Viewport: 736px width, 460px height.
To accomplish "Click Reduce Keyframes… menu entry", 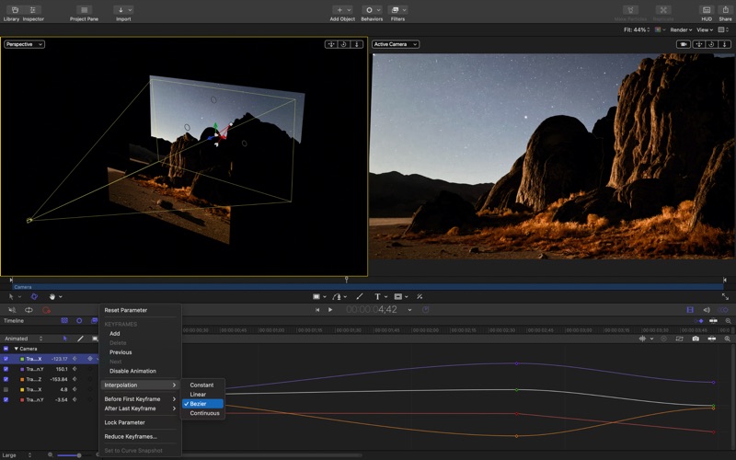I will (x=131, y=436).
